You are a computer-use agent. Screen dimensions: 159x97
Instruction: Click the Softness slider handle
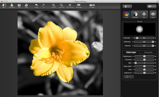point(153,42)
